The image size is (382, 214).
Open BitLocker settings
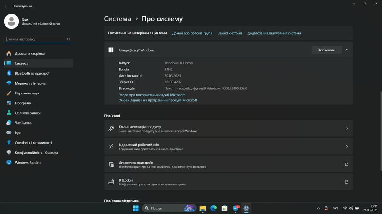[228, 182]
